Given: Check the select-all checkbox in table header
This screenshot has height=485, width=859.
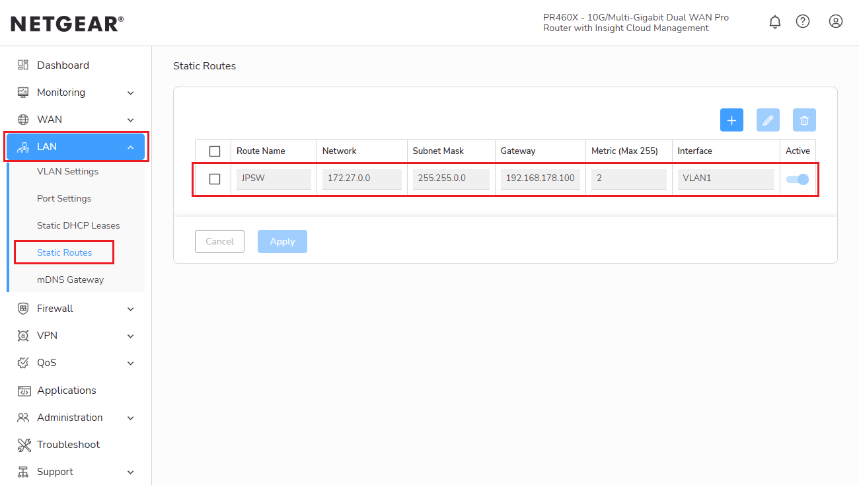Looking at the screenshot, I should (x=215, y=151).
